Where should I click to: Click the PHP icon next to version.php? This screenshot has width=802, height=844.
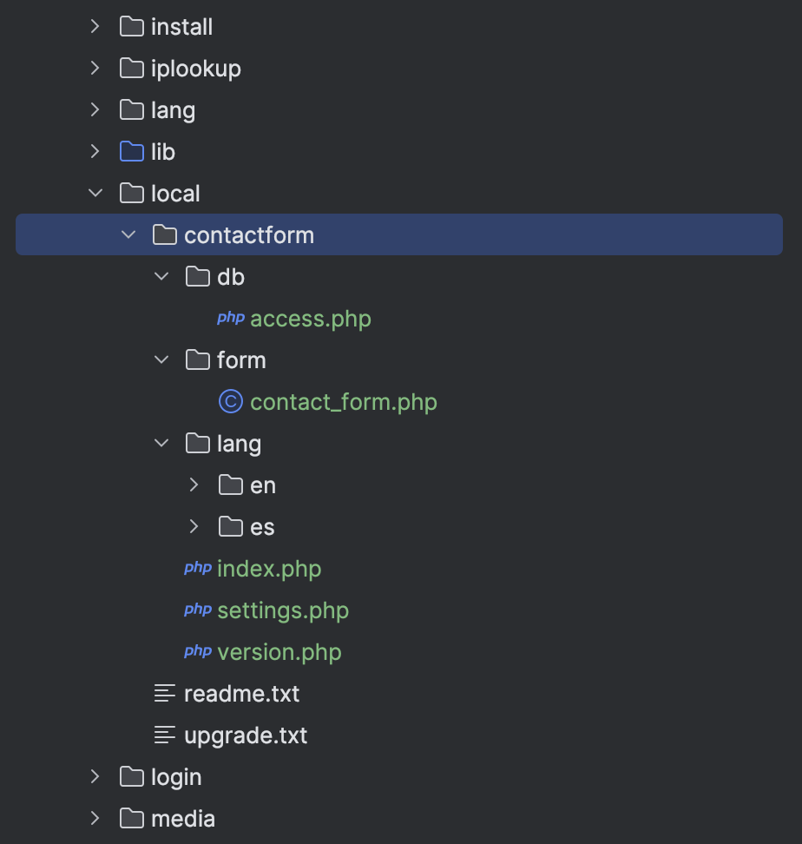click(x=198, y=651)
